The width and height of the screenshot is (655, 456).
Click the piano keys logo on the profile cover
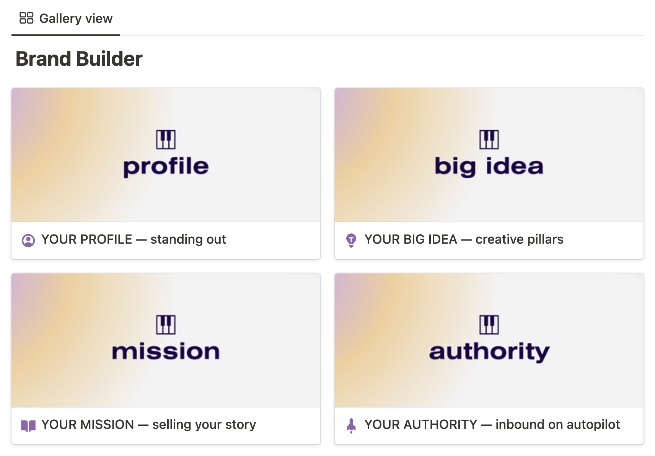[166, 140]
